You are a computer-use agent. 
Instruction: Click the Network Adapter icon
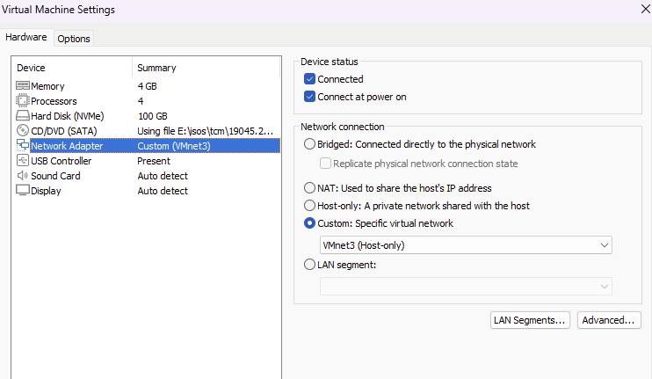point(23,145)
